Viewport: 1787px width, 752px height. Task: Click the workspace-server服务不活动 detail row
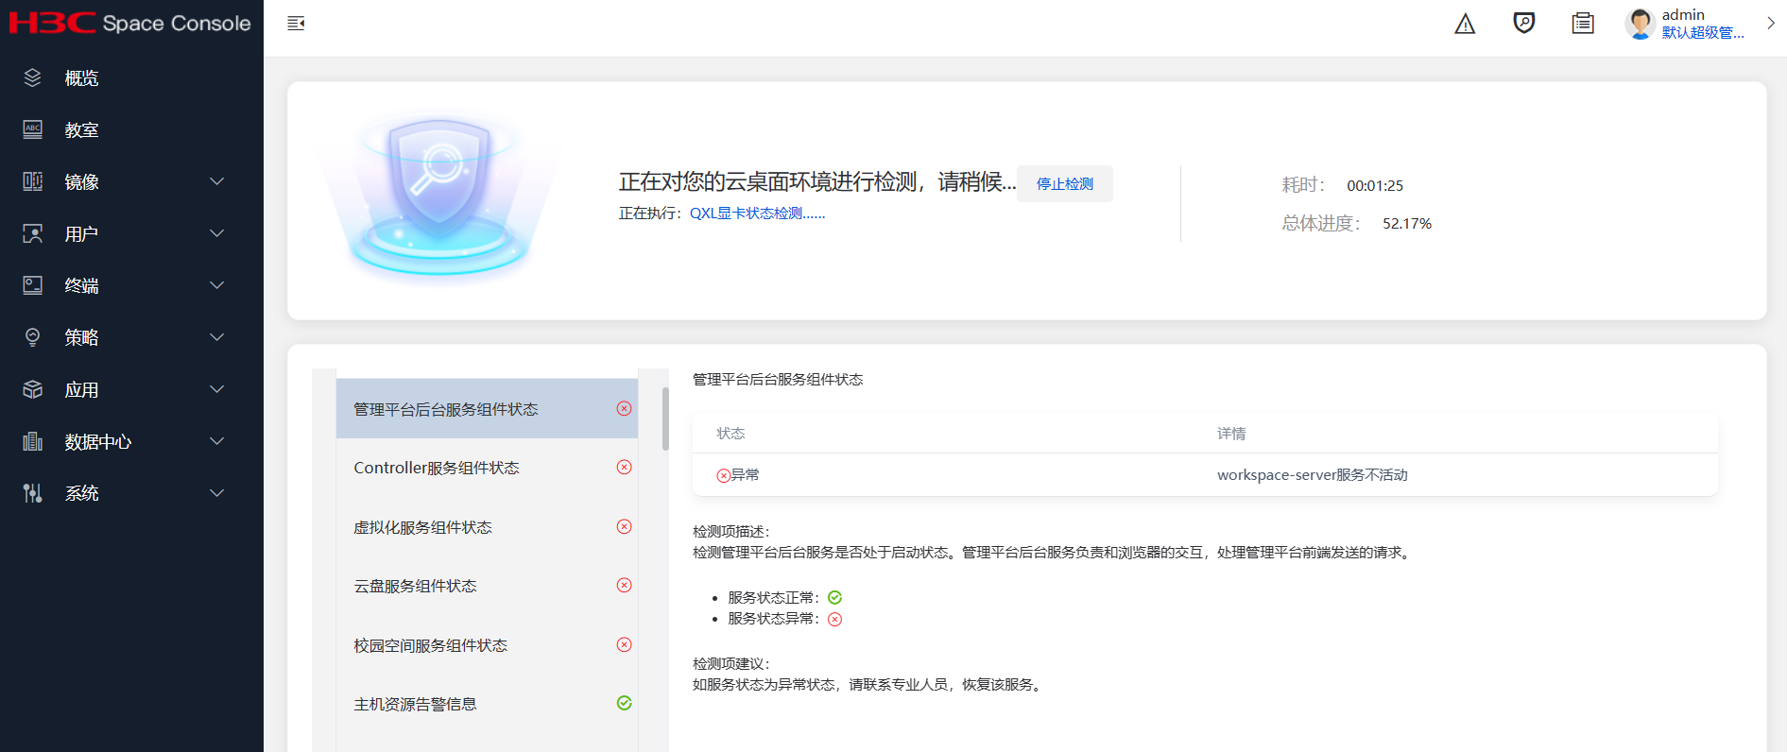1312,475
